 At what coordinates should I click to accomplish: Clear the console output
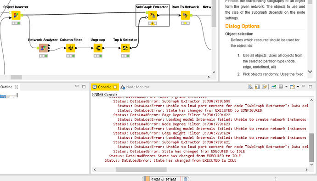(x=250, y=87)
